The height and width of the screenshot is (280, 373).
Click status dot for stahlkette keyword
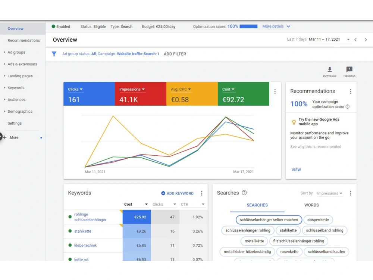pos(70,231)
